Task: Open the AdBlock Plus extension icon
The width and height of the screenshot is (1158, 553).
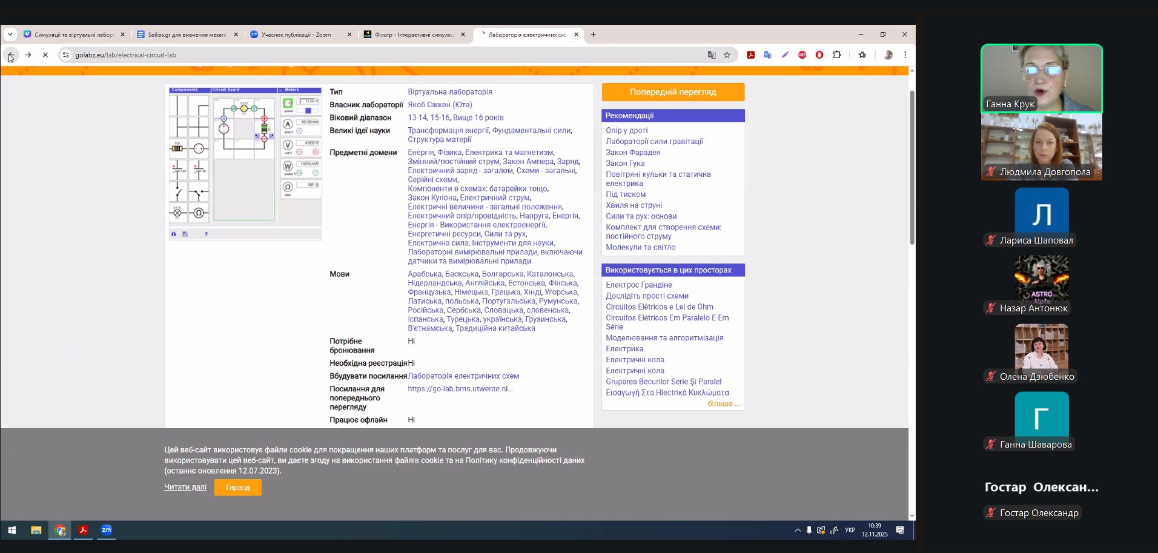Action: point(802,55)
